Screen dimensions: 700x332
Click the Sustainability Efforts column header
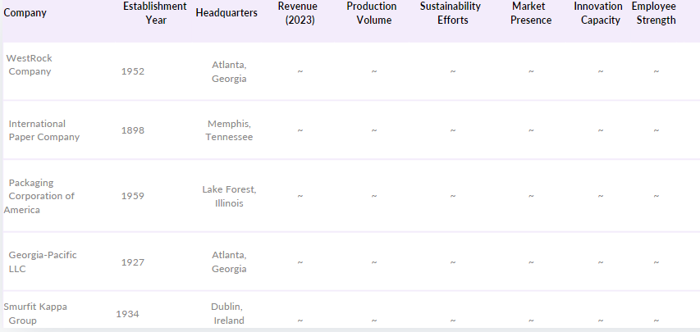click(451, 13)
